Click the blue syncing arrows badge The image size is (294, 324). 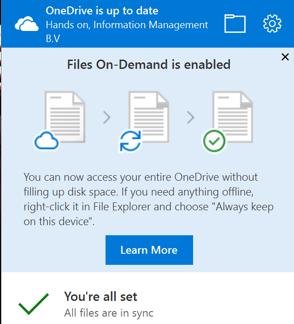(130, 141)
